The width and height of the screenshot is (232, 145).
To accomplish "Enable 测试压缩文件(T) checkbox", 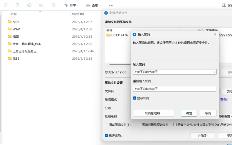I will tap(107, 125).
